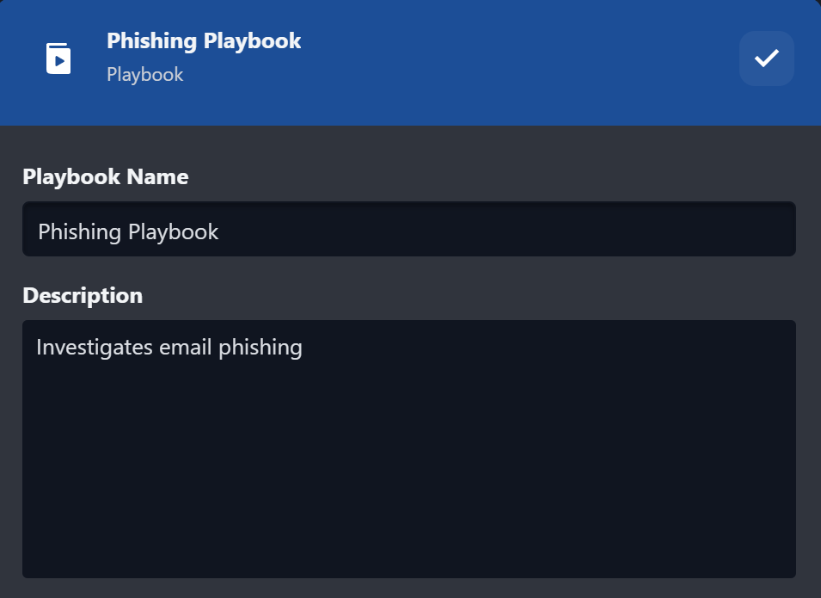Click the word "Investigates" in the description

tap(95, 348)
